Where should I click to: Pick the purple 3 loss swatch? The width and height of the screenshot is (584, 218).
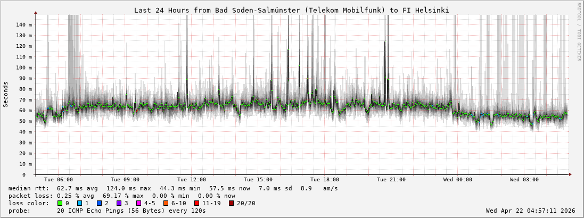(x=119, y=203)
